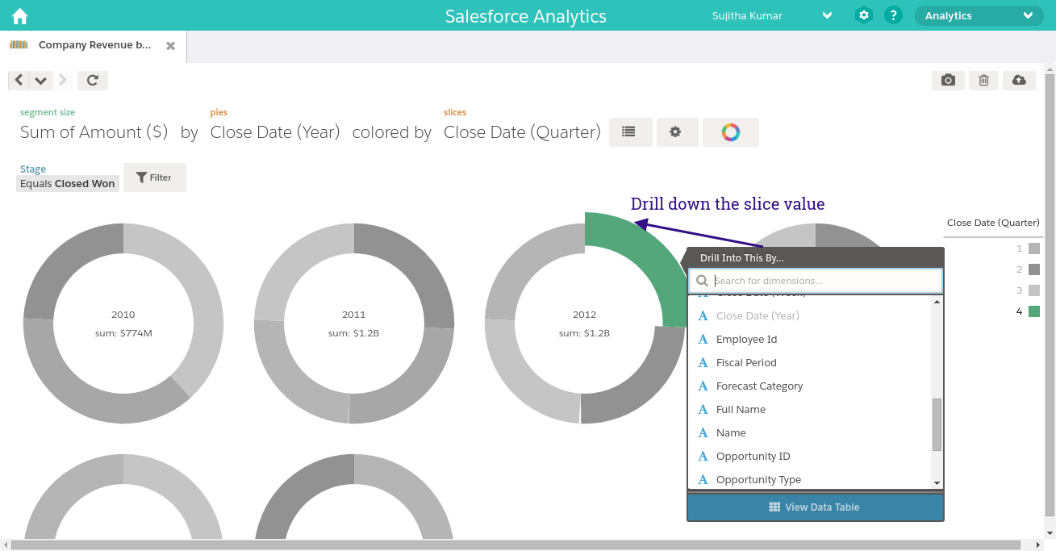Save the lens via the cloud upload icon

tap(1019, 80)
